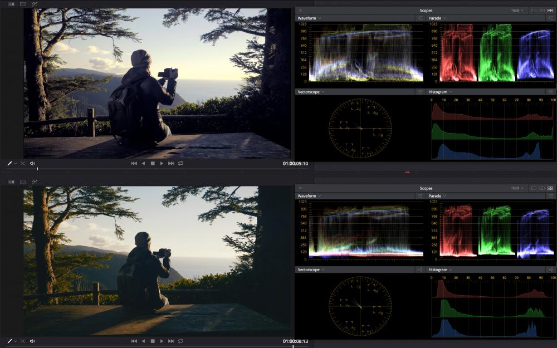Switch top Scopes to four-scope layout

point(550,11)
